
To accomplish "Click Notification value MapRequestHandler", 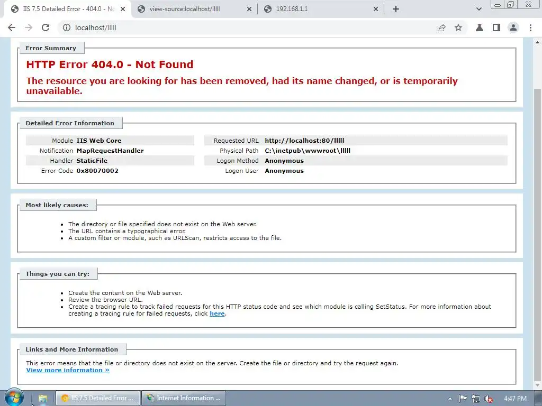I will coord(110,151).
